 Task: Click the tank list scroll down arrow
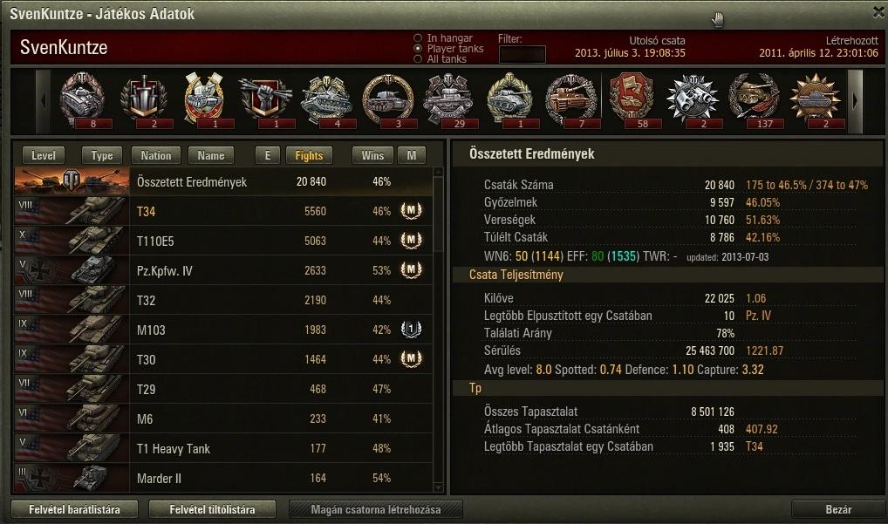(439, 487)
